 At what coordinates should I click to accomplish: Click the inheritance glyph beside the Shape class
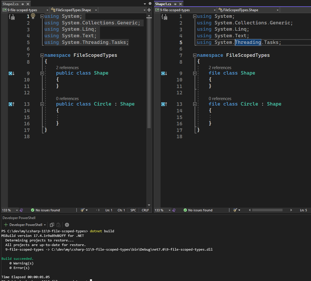(x=11, y=73)
